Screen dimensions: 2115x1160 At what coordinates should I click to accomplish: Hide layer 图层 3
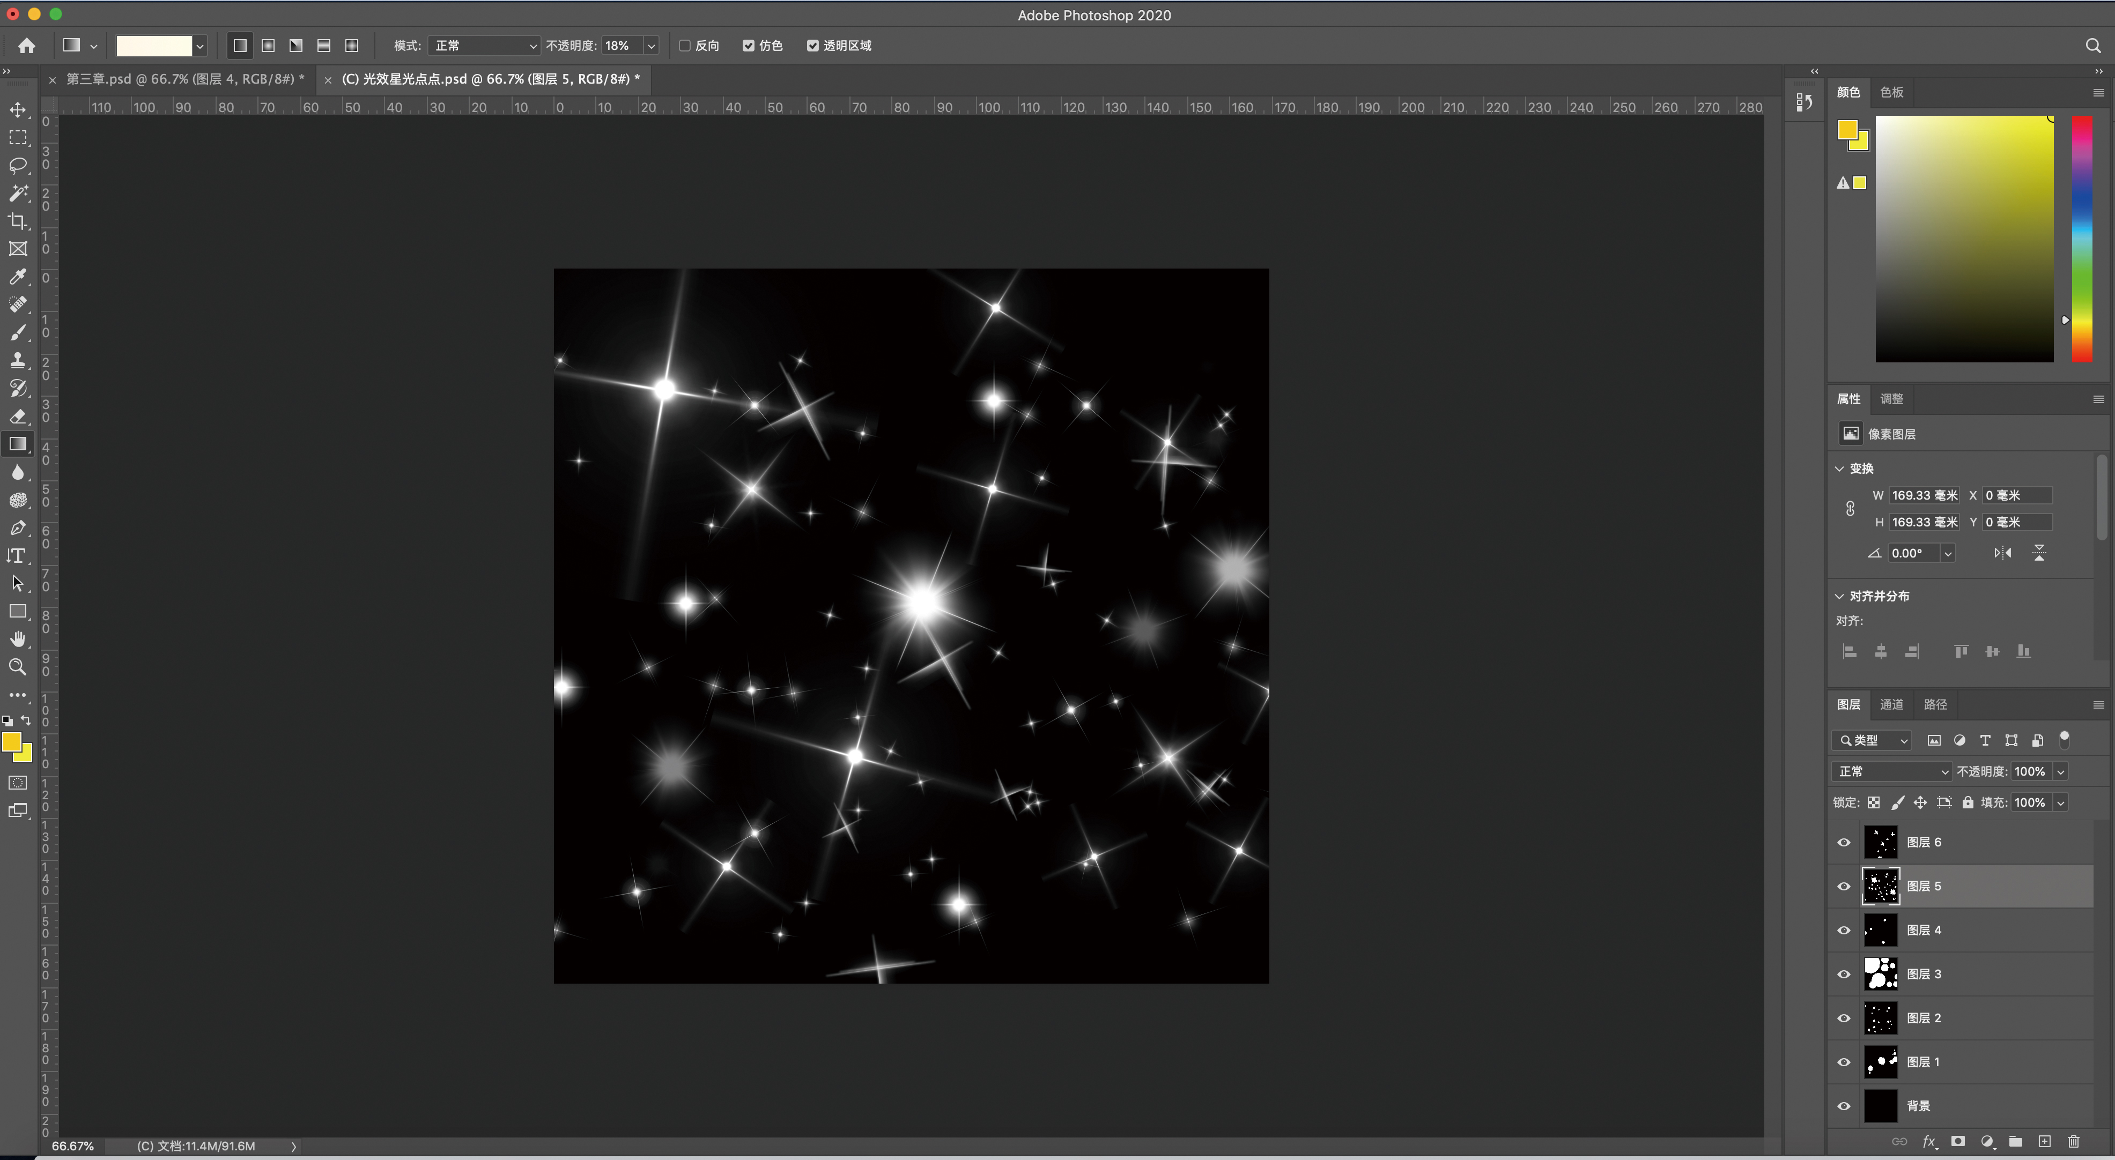pos(1843,973)
